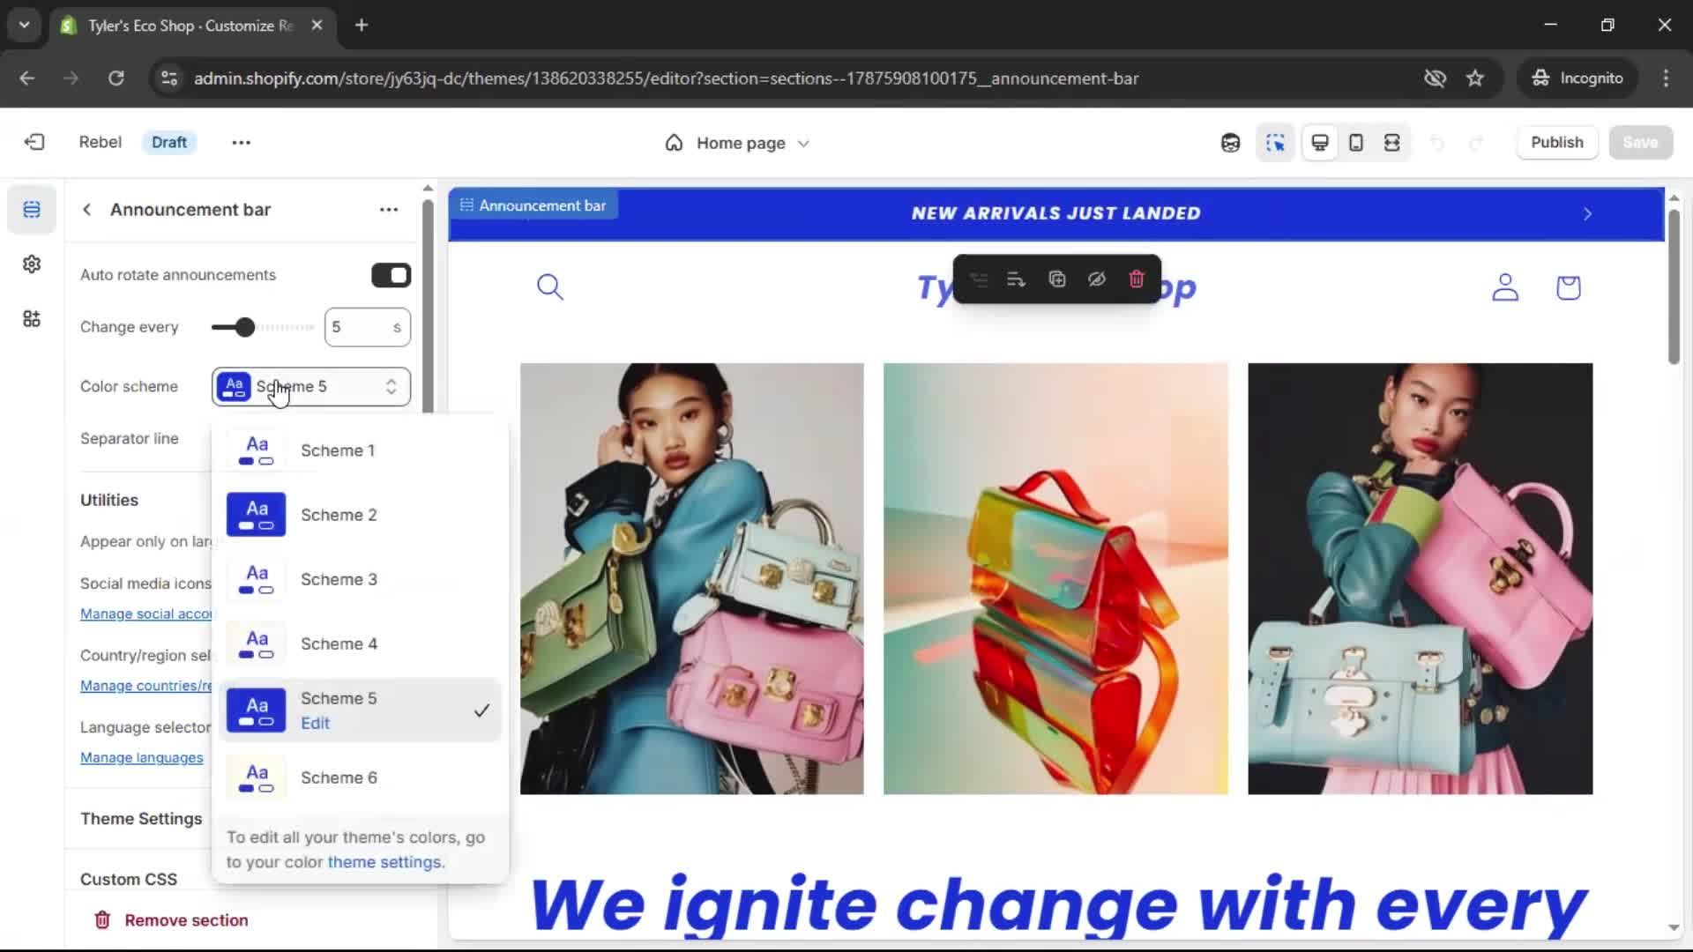Click the Publish button

[x=1556, y=143]
